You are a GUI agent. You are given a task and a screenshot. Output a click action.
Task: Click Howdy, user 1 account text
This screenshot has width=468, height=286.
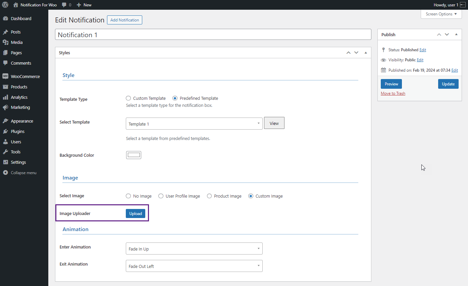point(446,5)
